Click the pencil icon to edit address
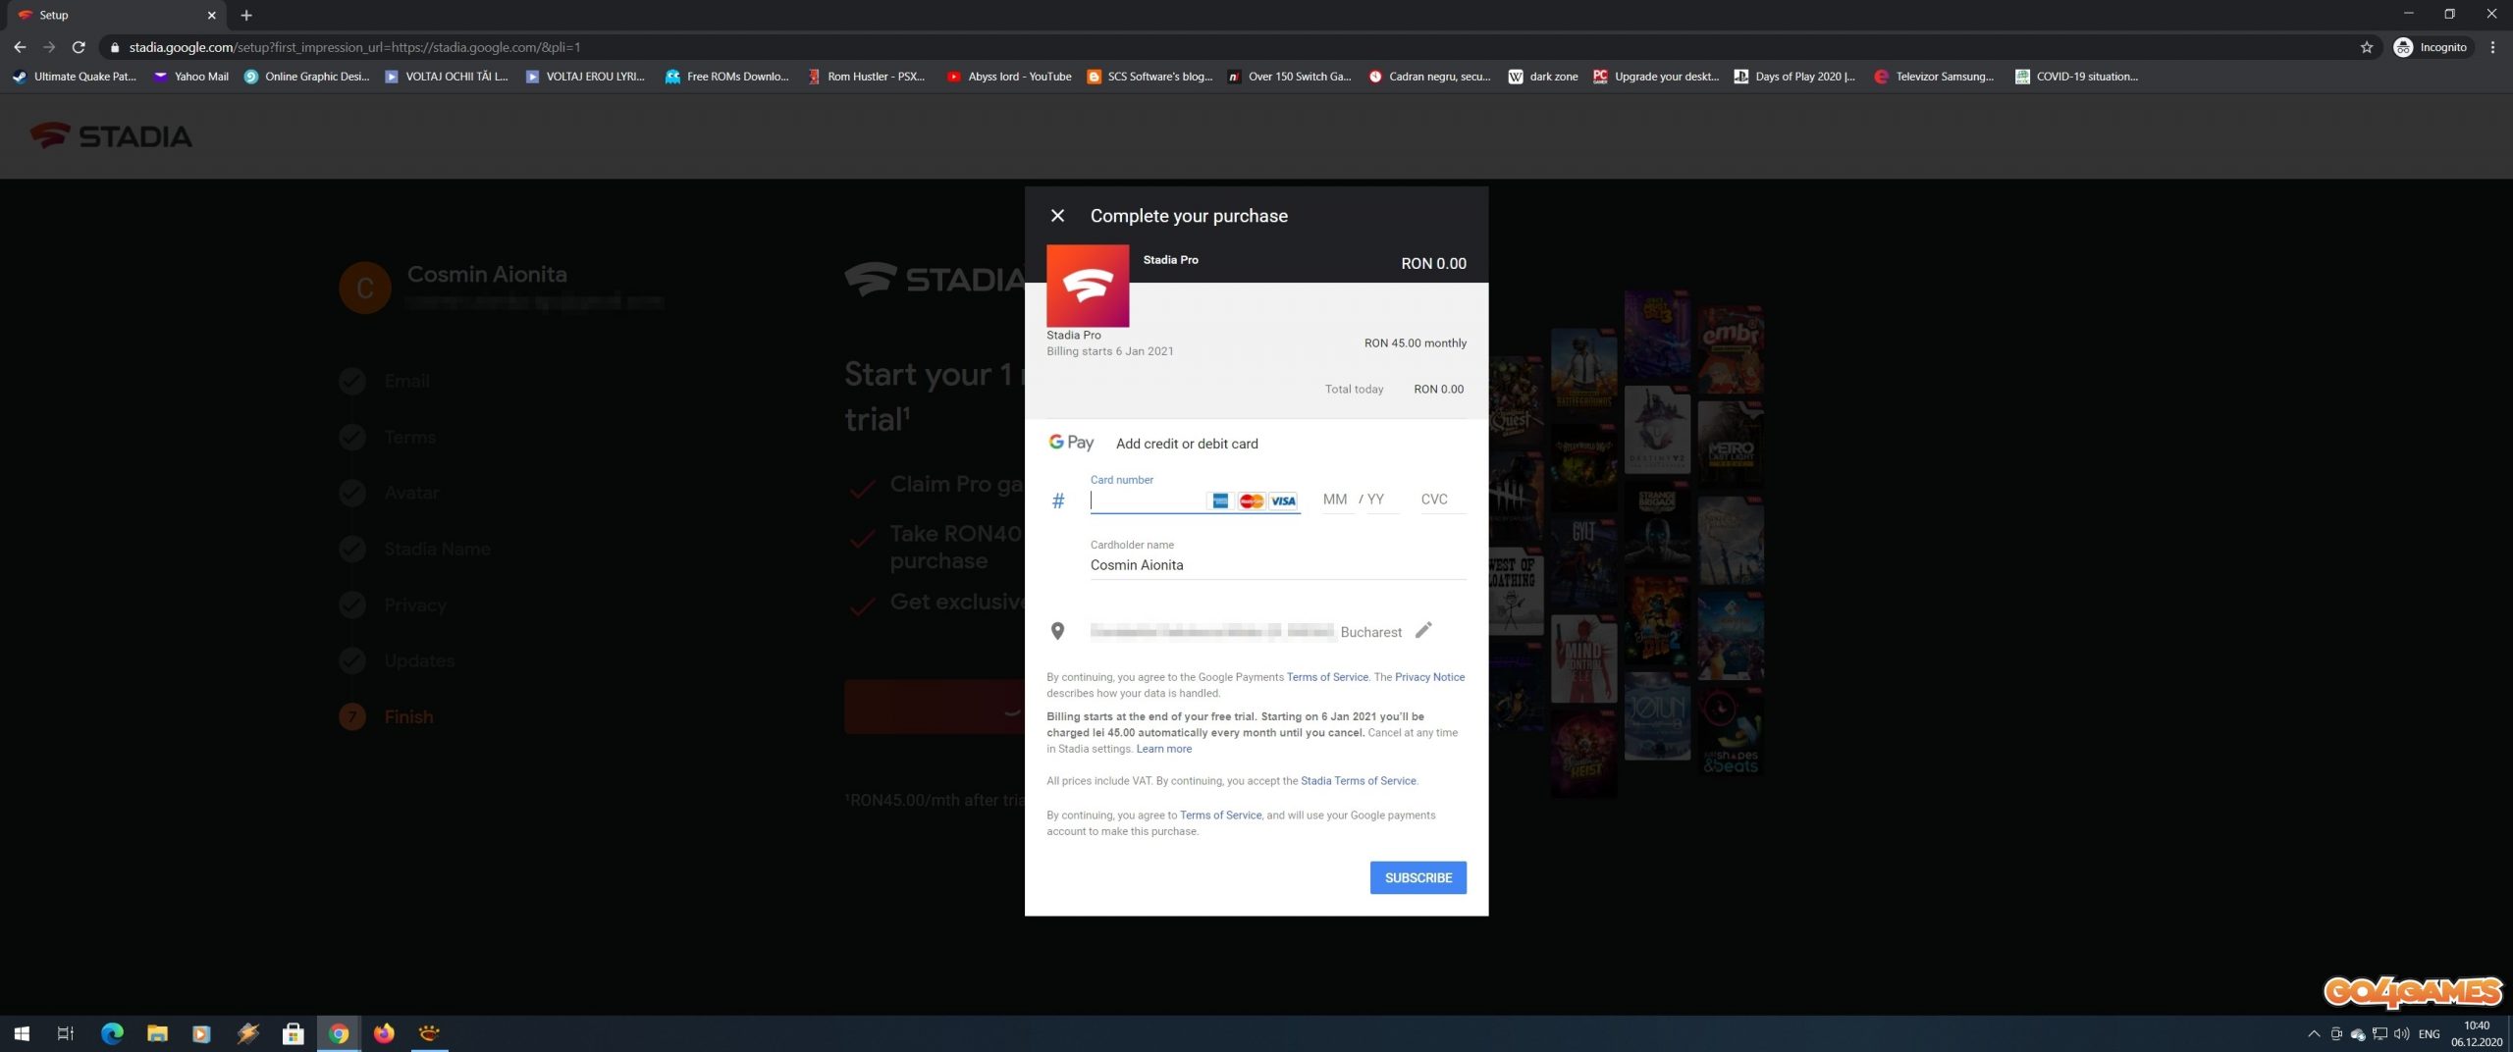Image resolution: width=2513 pixels, height=1052 pixels. tap(1423, 630)
